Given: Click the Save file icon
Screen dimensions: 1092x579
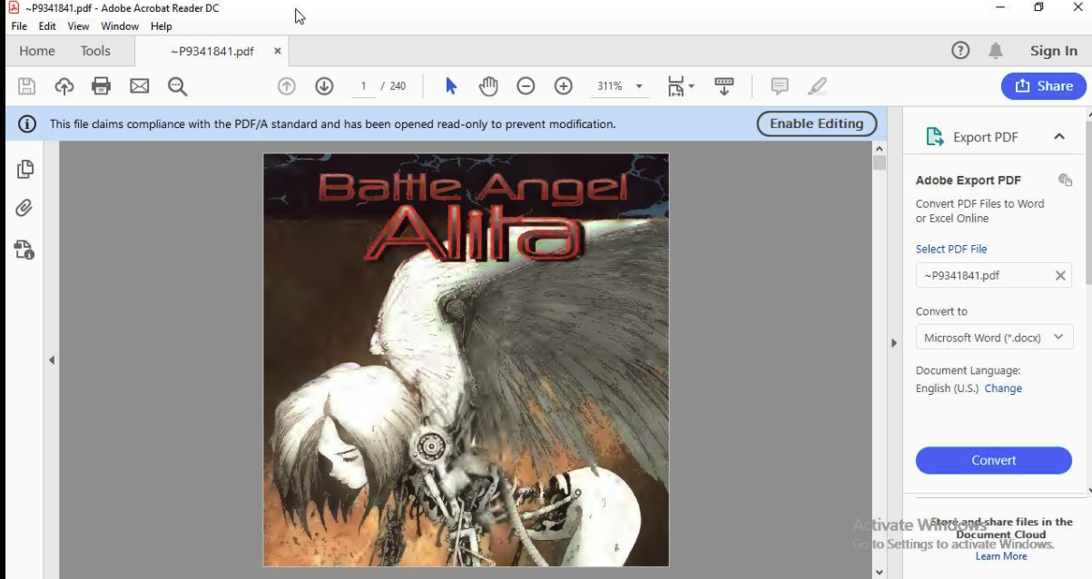Looking at the screenshot, I should 26,86.
